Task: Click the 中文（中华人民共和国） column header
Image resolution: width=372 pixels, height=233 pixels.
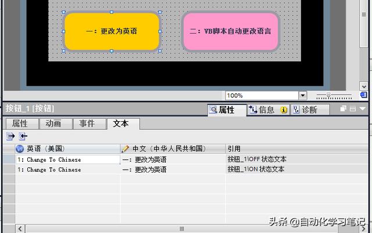Action: click(173, 149)
